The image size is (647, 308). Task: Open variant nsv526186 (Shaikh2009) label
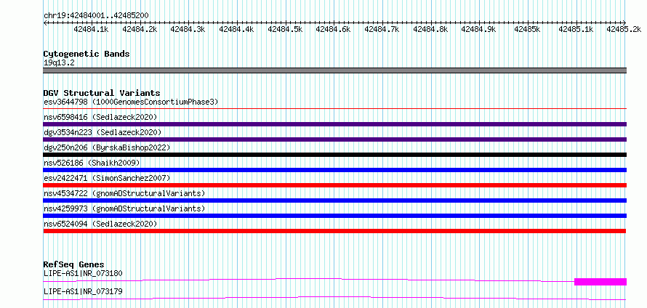click(92, 163)
